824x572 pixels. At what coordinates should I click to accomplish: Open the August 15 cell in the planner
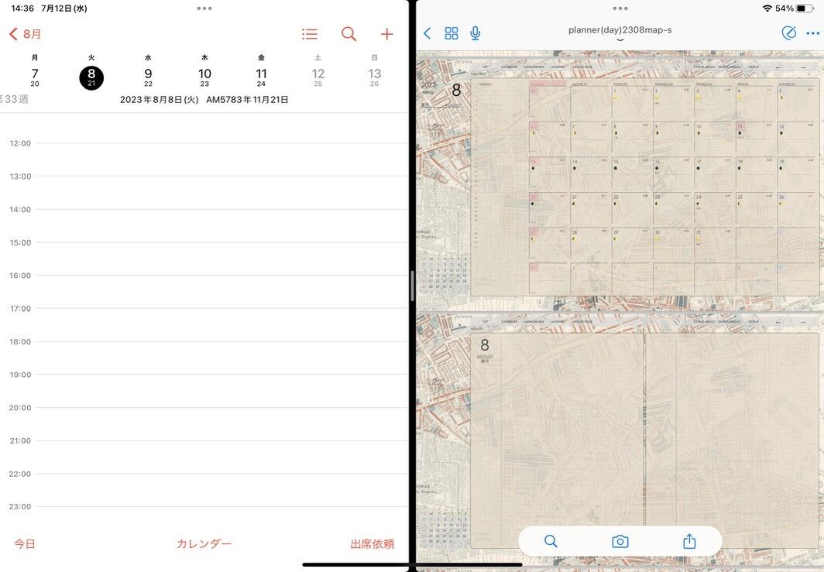pos(632,173)
